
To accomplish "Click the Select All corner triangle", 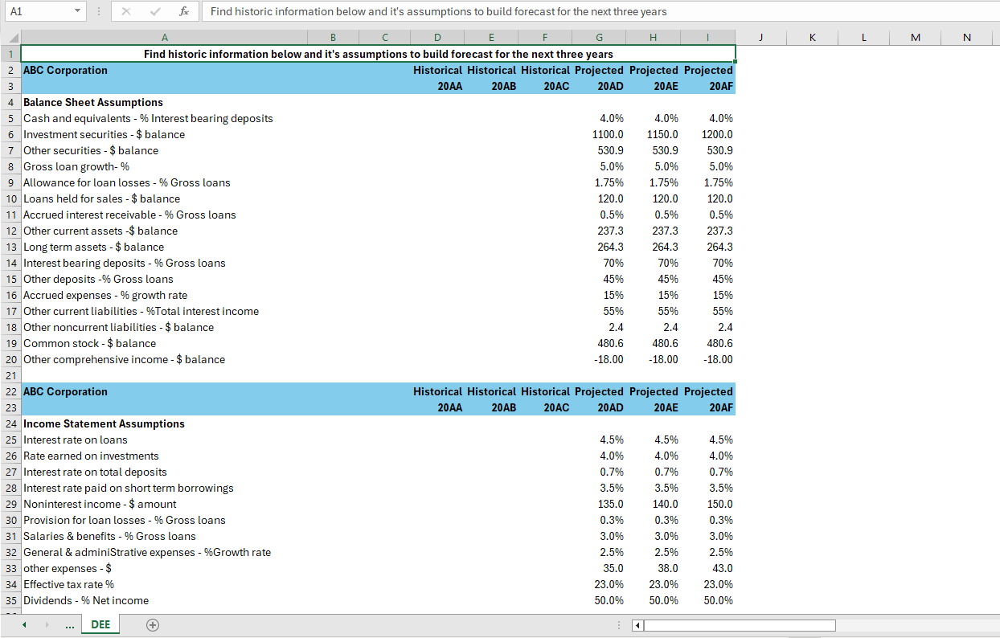I will [x=10, y=37].
